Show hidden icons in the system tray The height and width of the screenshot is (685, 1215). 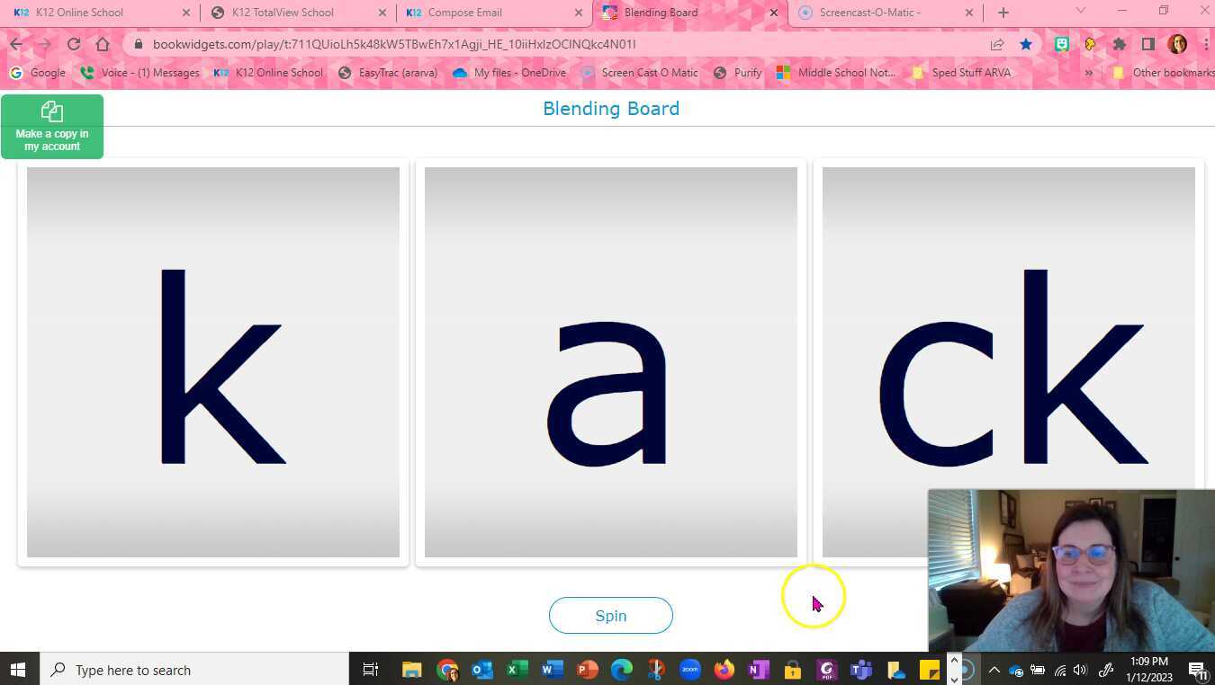pyautogui.click(x=994, y=670)
